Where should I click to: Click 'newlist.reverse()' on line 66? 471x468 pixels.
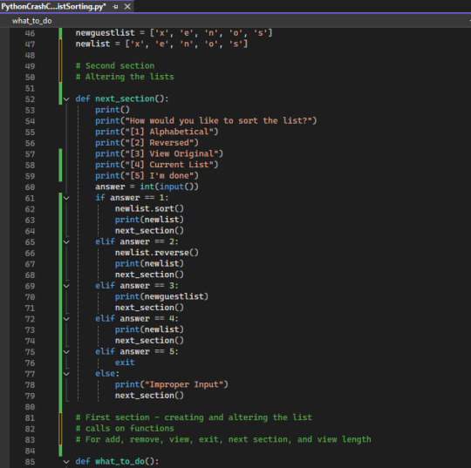click(x=157, y=253)
